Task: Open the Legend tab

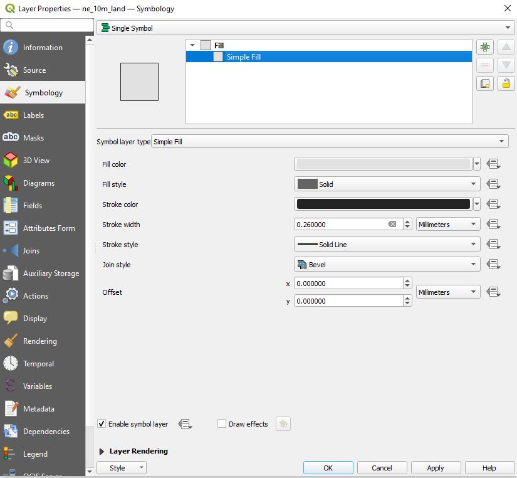Action: coord(43,454)
